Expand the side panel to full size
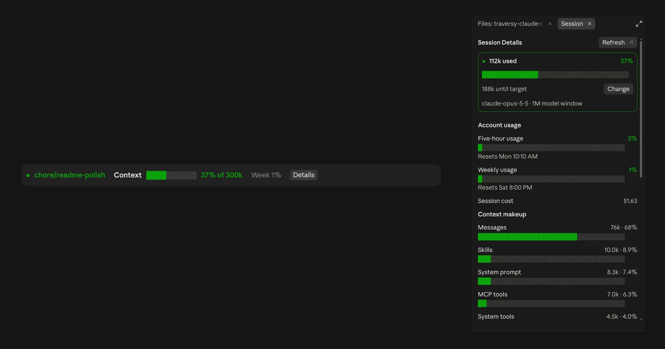 (x=639, y=24)
